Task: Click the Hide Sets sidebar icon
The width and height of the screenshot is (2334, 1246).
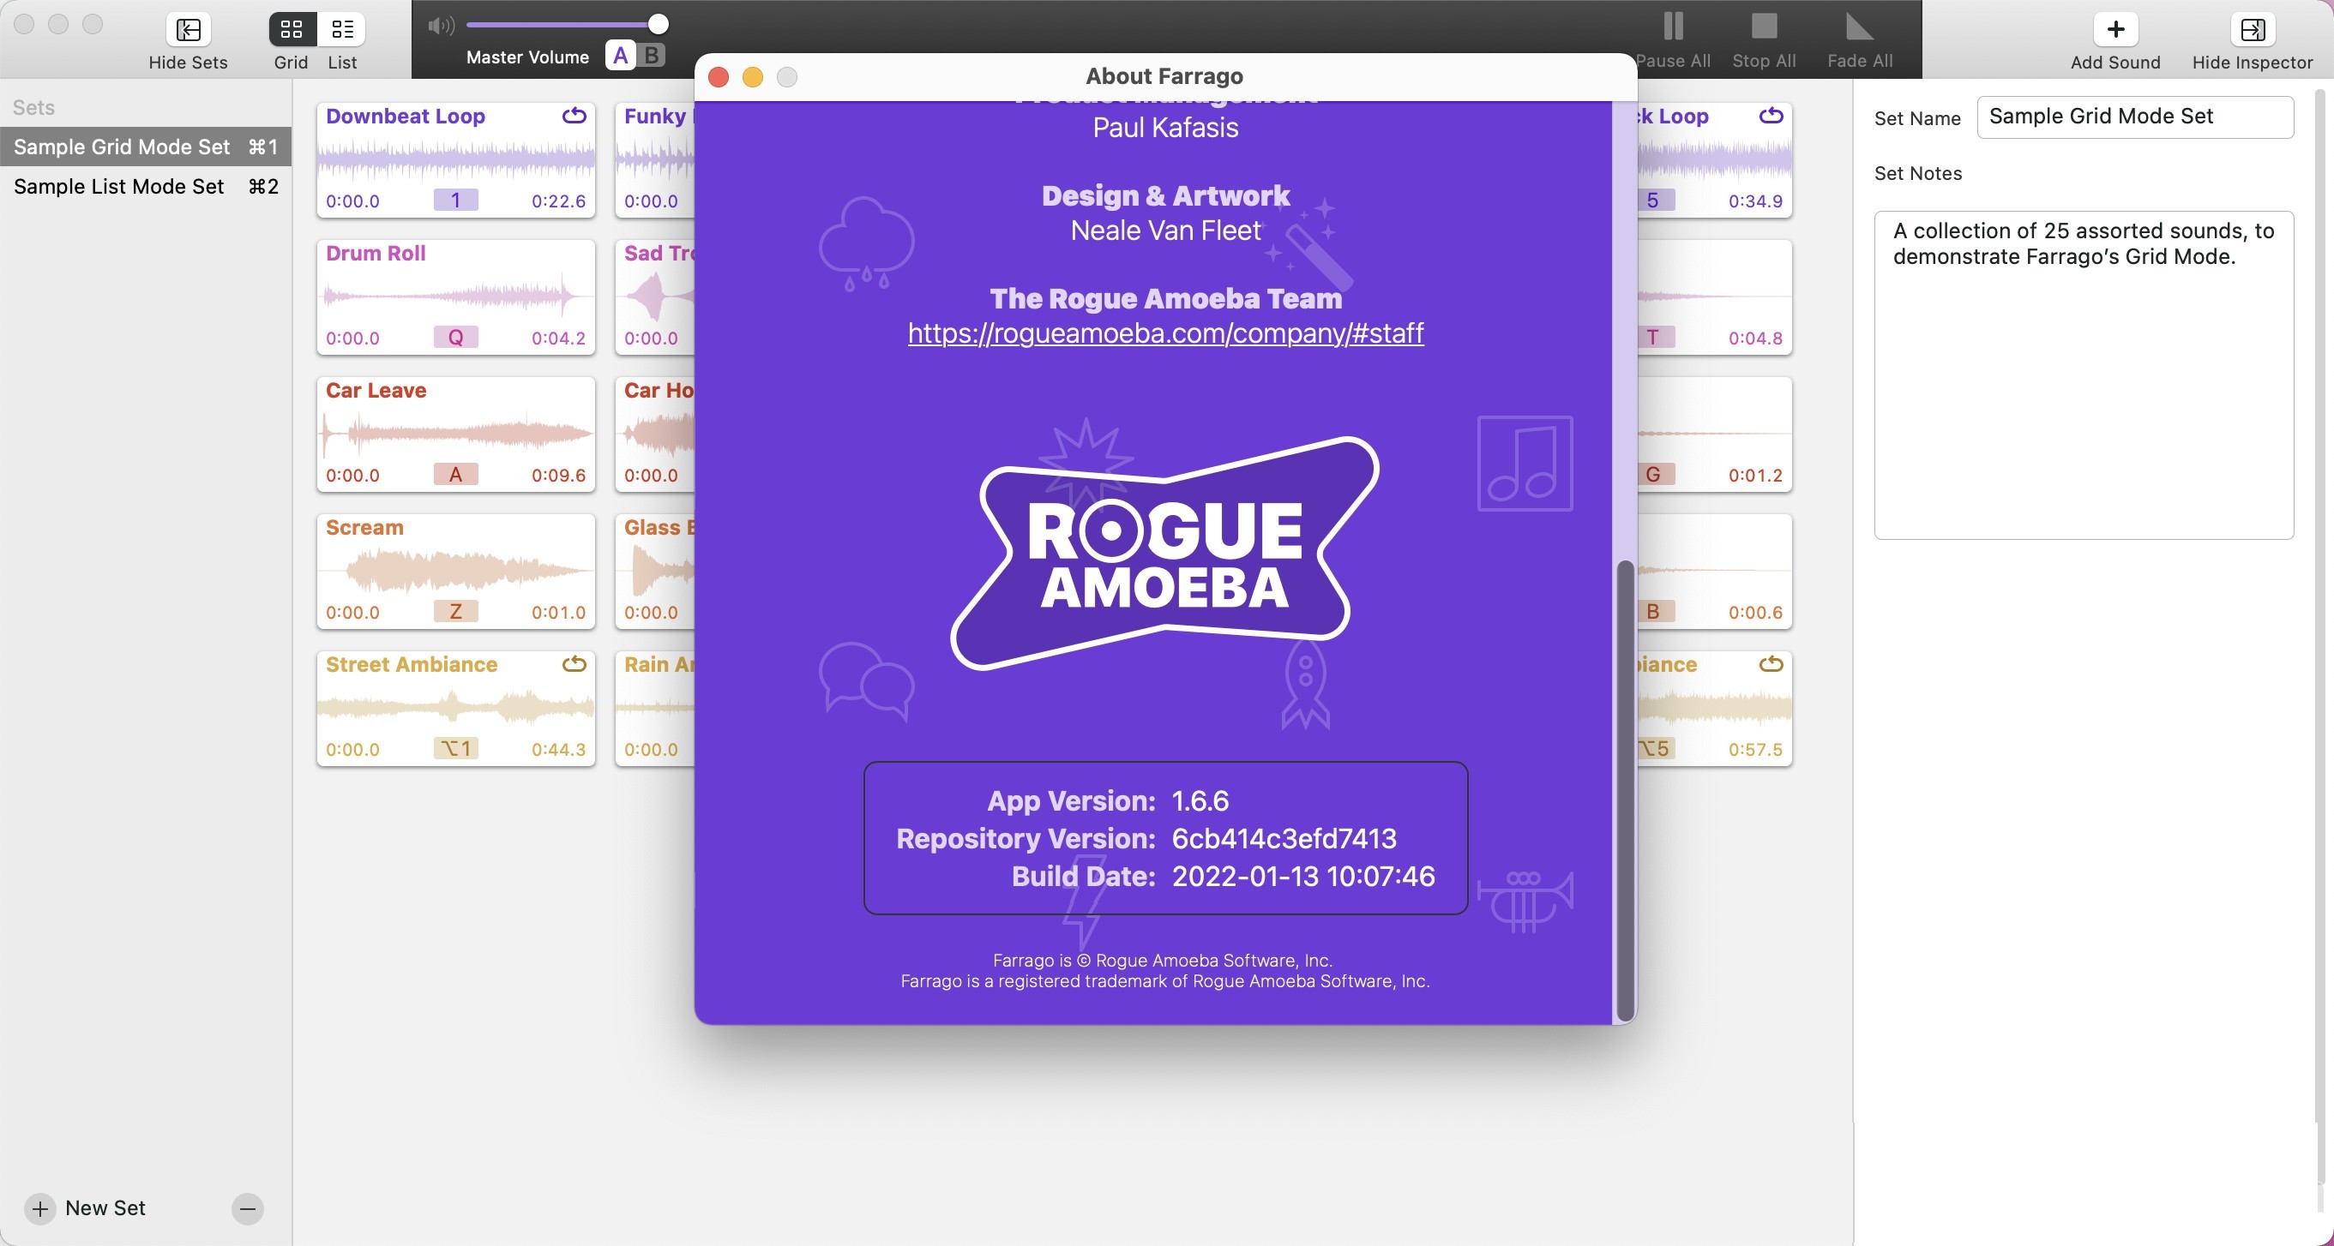Action: tap(189, 30)
